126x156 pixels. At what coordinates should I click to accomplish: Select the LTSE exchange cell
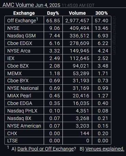[24, 141]
